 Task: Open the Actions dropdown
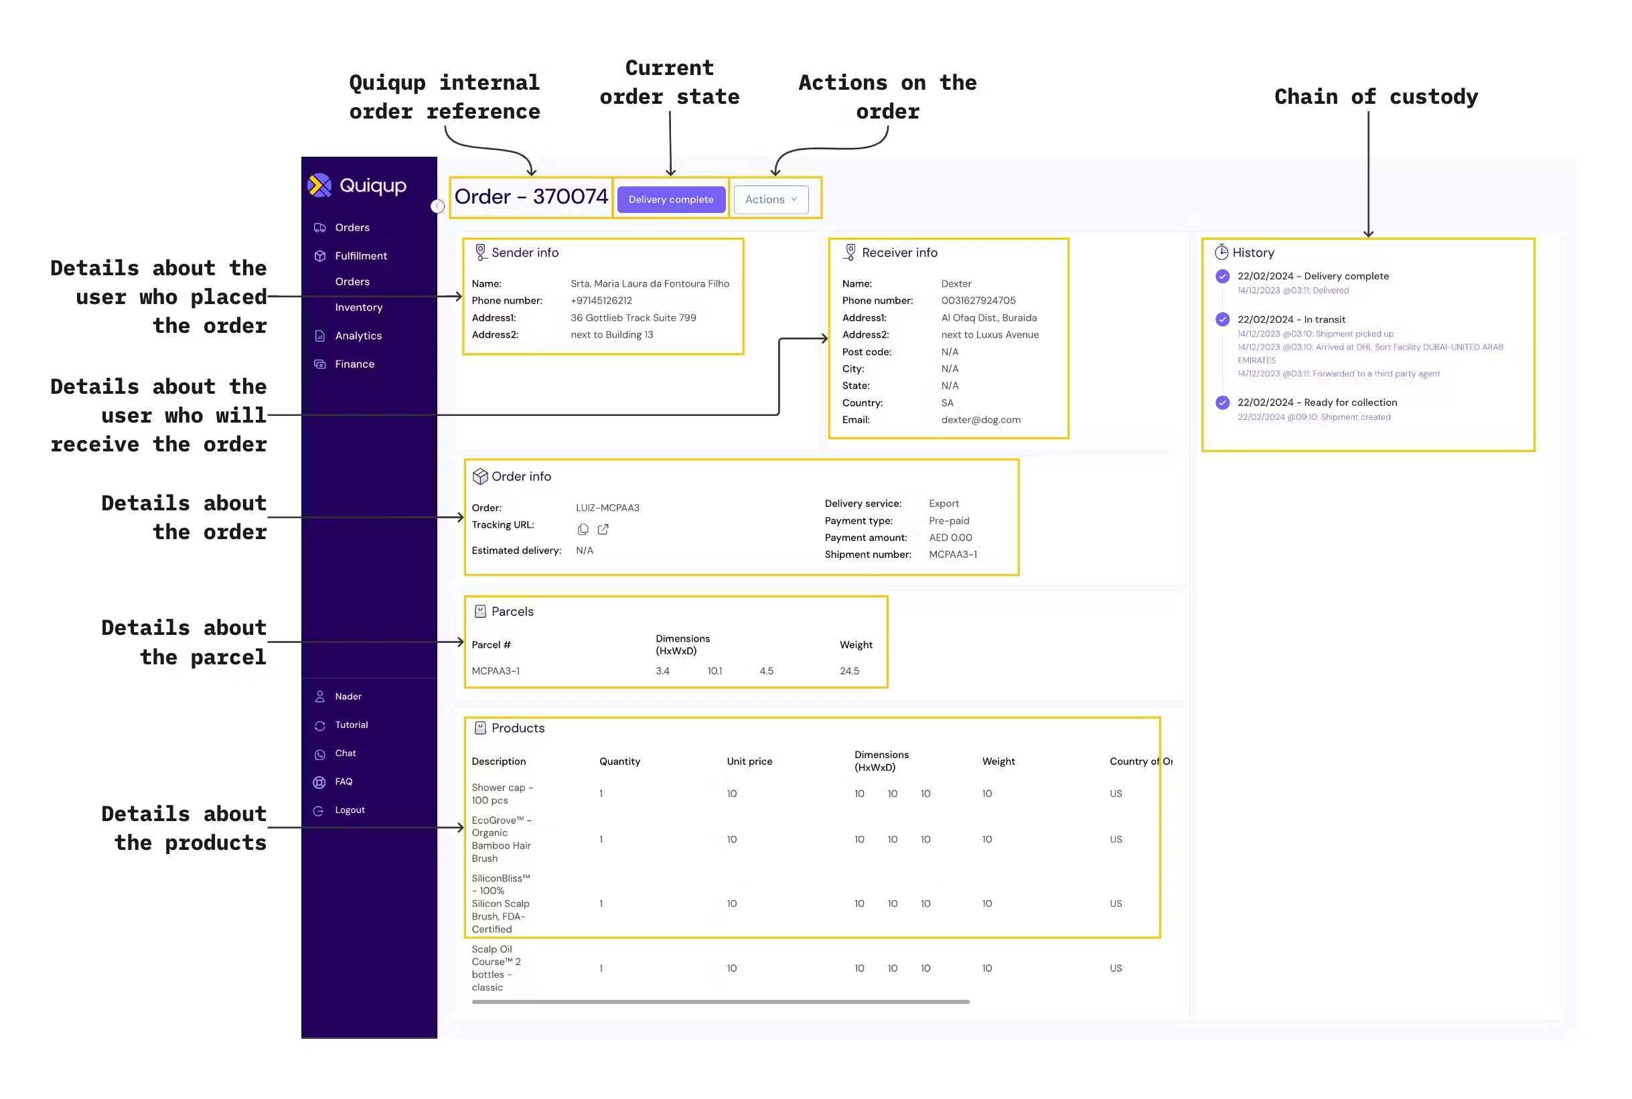pyautogui.click(x=770, y=200)
